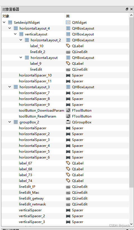This screenshot has height=230, width=134.
Task: Click the QLineEdit icon for lineEdit_2
Action: [68, 52]
